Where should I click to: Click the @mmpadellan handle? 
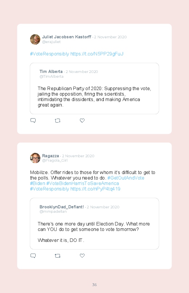point(53,212)
